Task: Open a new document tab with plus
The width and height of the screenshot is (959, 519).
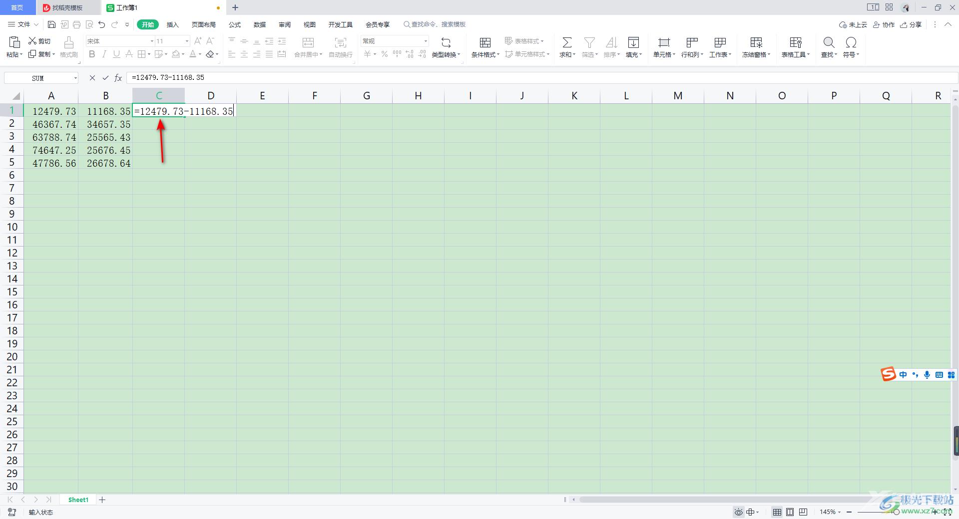Action: pyautogui.click(x=235, y=7)
